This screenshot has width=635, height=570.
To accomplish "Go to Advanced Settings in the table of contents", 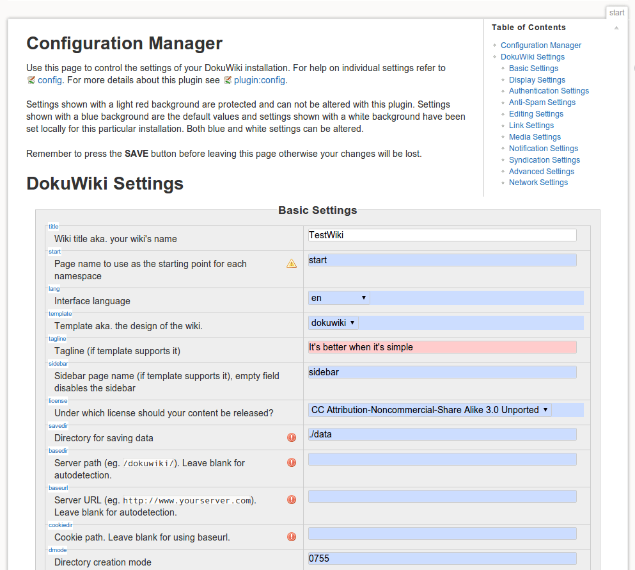I will (542, 171).
